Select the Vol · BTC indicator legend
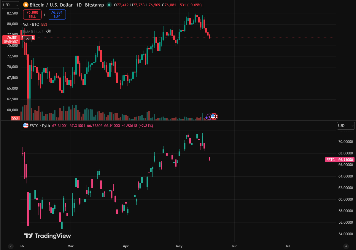The height and width of the screenshot is (250, 356). click(x=35, y=25)
